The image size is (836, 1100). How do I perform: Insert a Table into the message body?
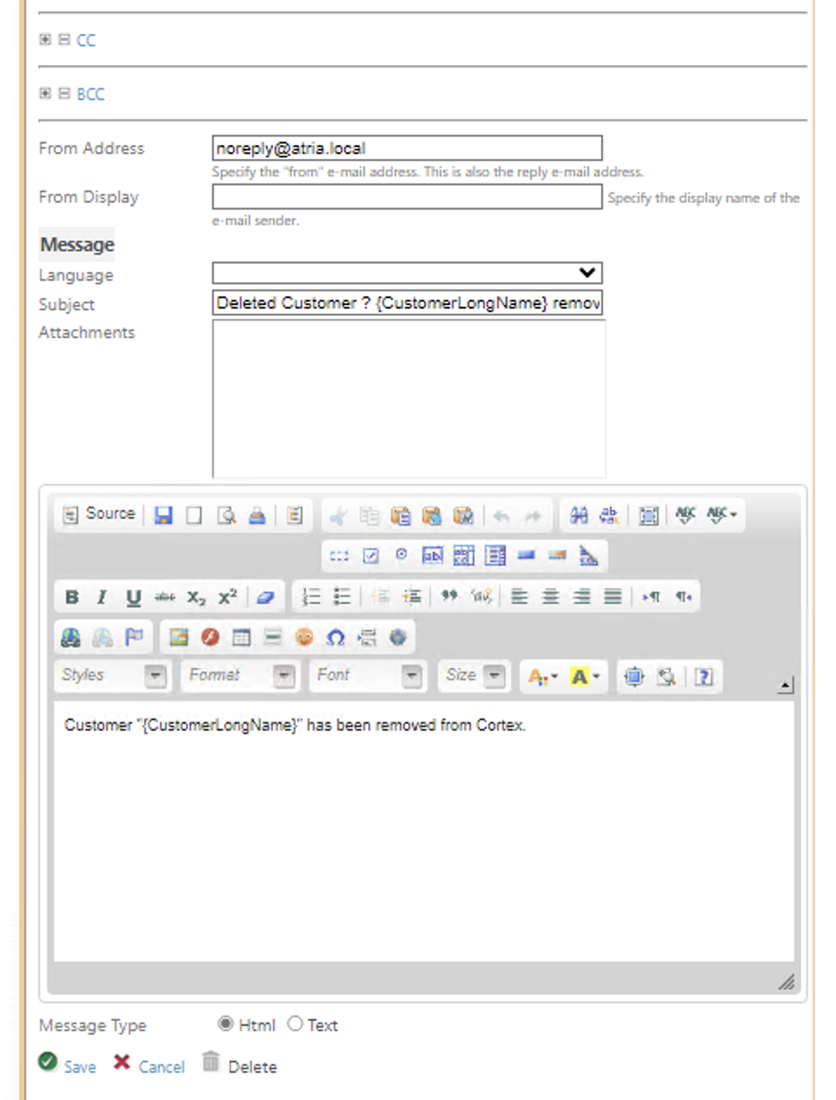[x=241, y=637]
